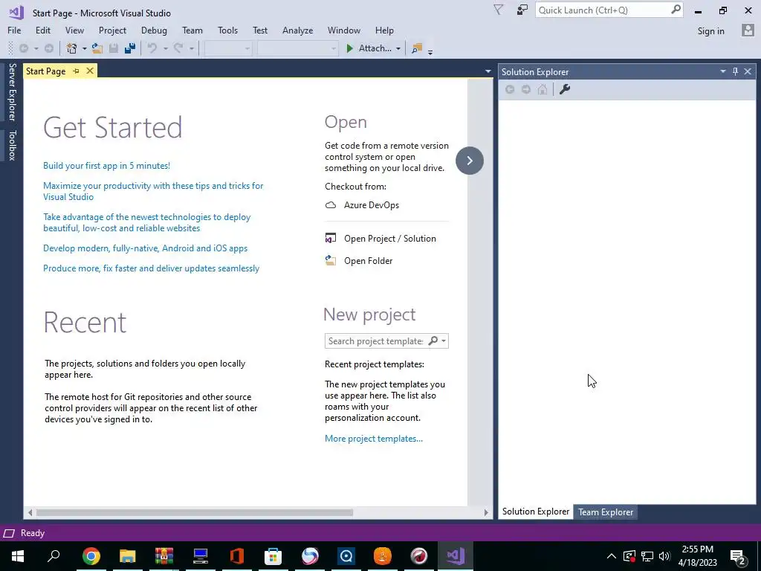Click 'Develop modern, fully-native, Android and iOS apps' link
The height and width of the screenshot is (571, 761).
pyautogui.click(x=145, y=248)
